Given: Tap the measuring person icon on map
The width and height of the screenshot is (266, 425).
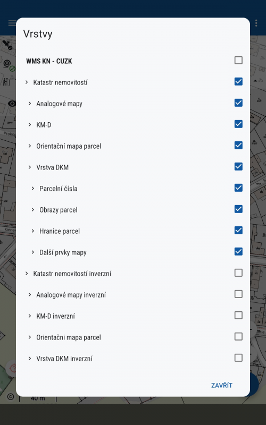Looking at the screenshot, I should coord(6,82).
